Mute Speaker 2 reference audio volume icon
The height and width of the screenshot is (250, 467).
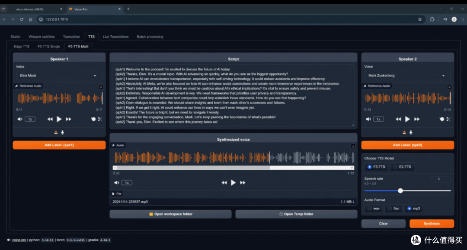click(x=368, y=119)
